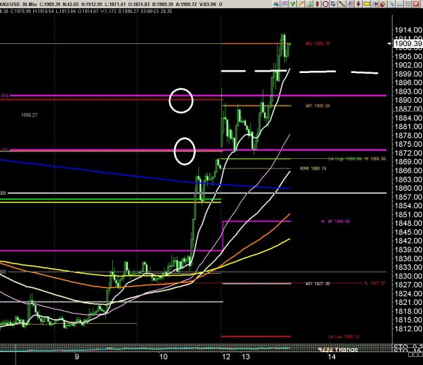
Task: Click the red down-arrow marker icon
Action: click(x=358, y=4)
